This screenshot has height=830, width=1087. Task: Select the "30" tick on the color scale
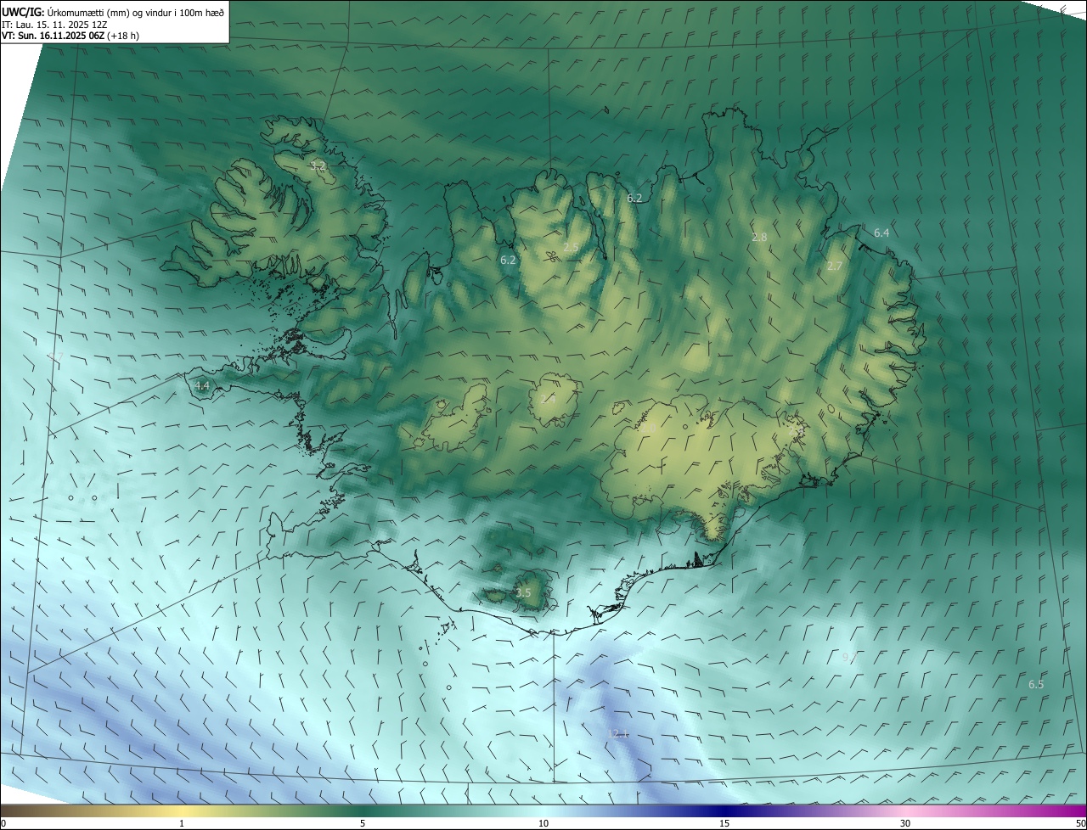click(905, 823)
